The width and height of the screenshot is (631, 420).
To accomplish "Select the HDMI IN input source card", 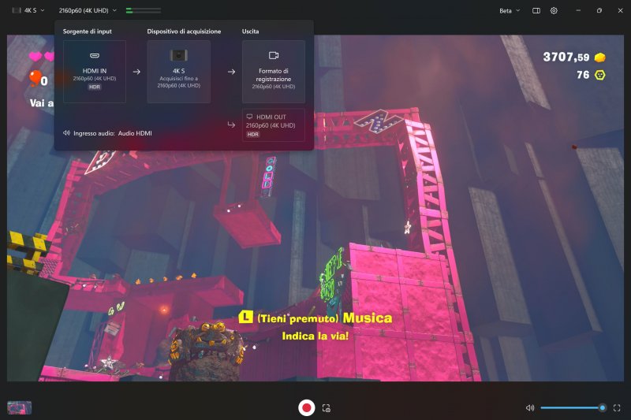I will click(94, 72).
